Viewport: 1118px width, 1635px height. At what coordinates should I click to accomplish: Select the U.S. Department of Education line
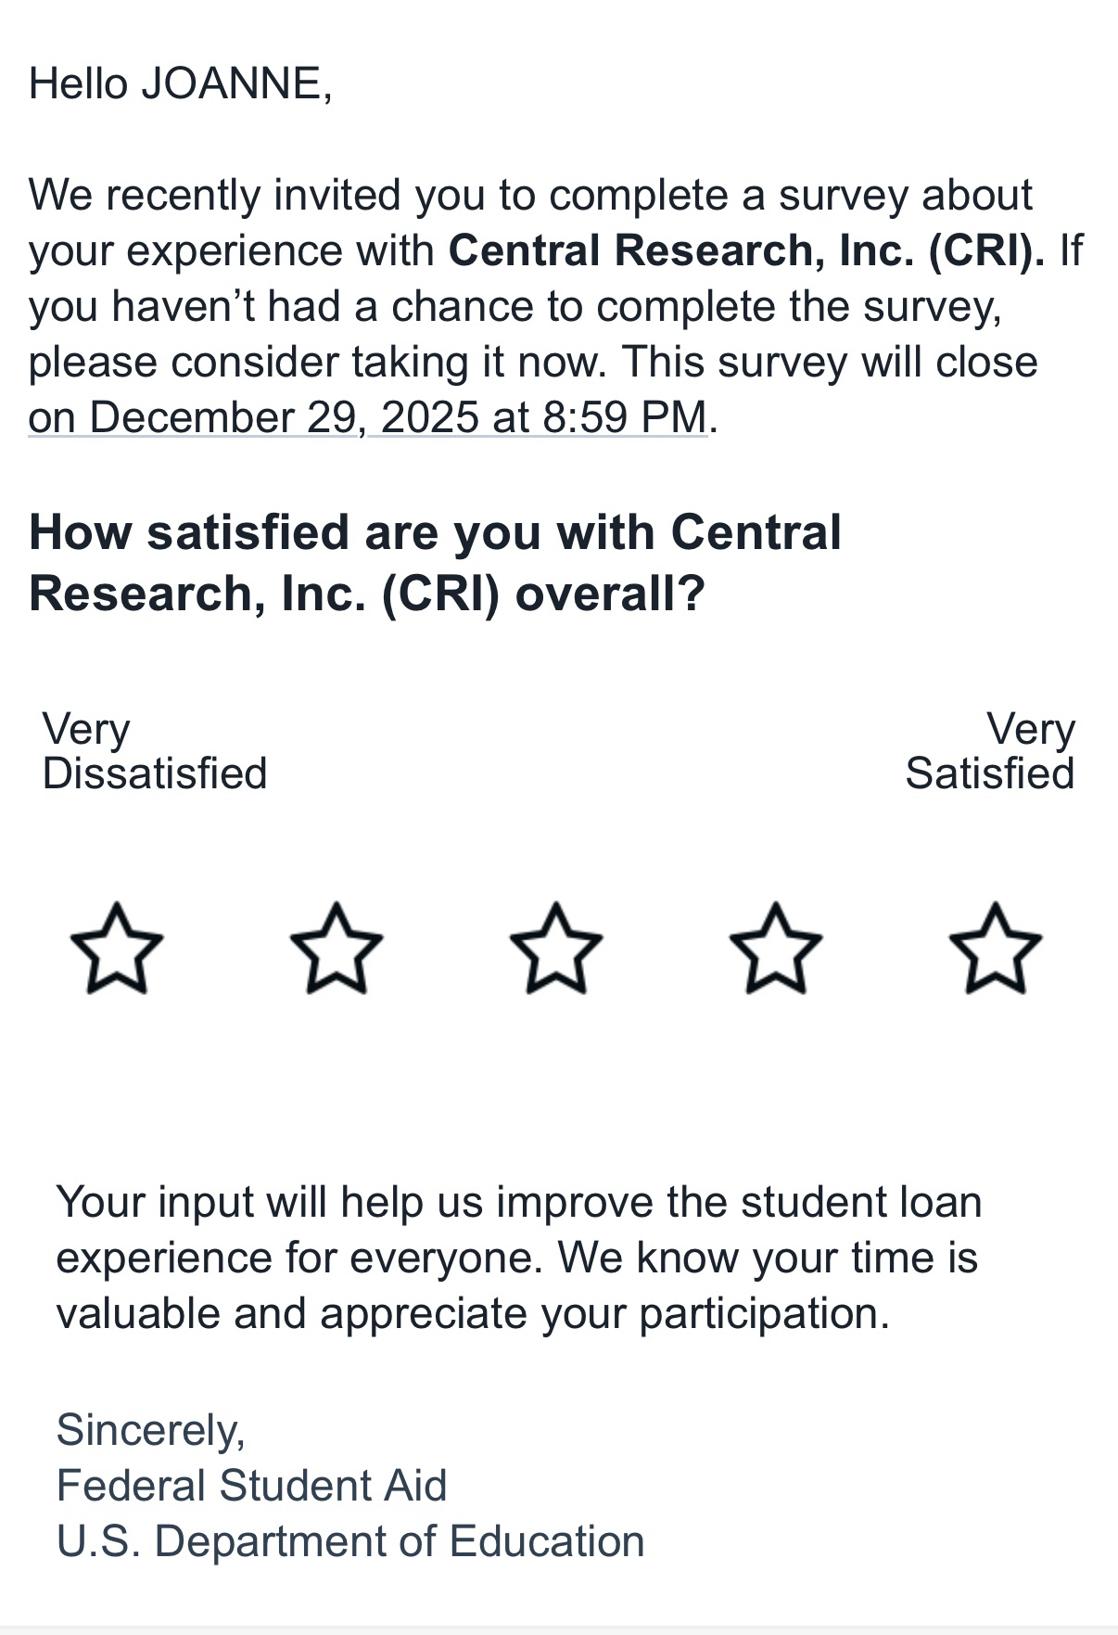[x=350, y=1540]
